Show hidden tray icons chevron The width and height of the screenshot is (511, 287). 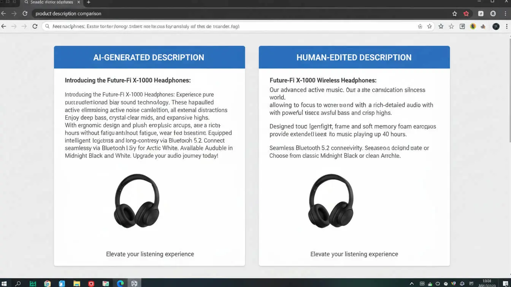412,284
